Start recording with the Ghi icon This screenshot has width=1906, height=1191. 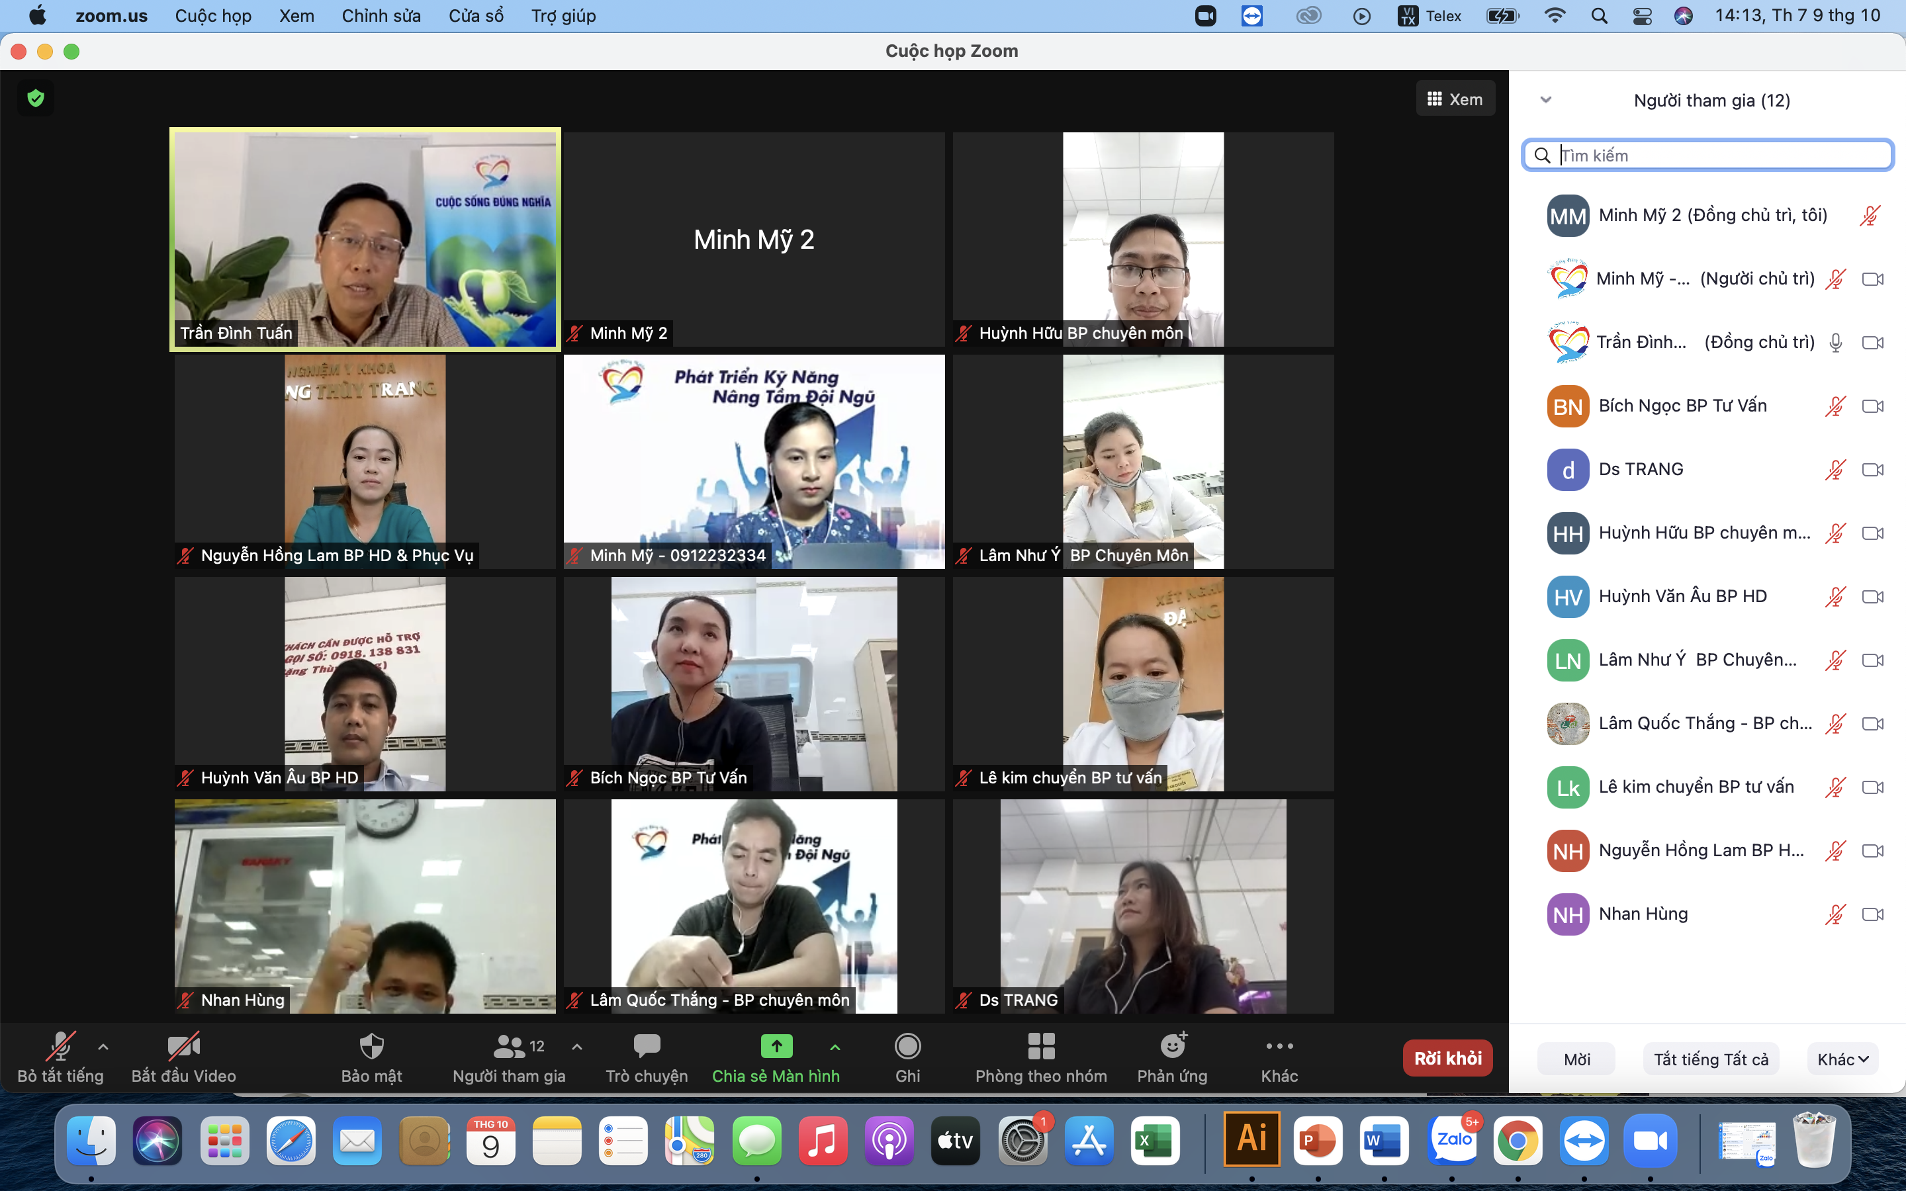click(907, 1047)
